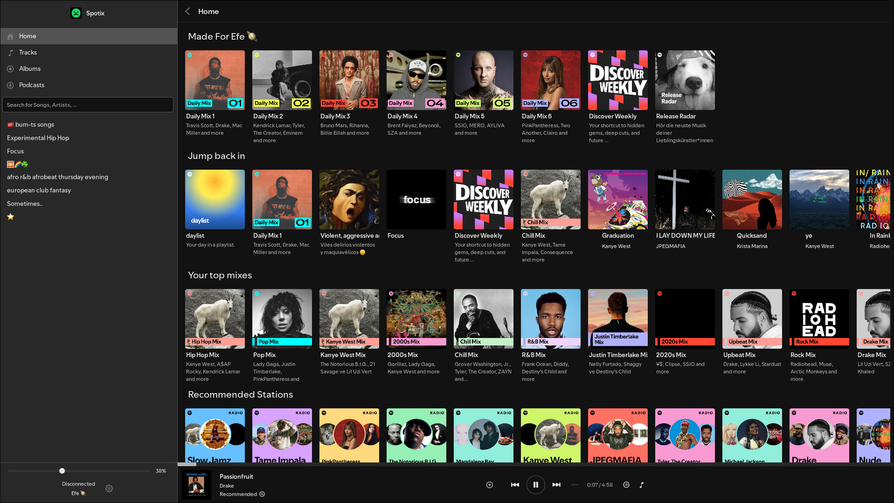Go back using the back arrow

click(x=187, y=12)
